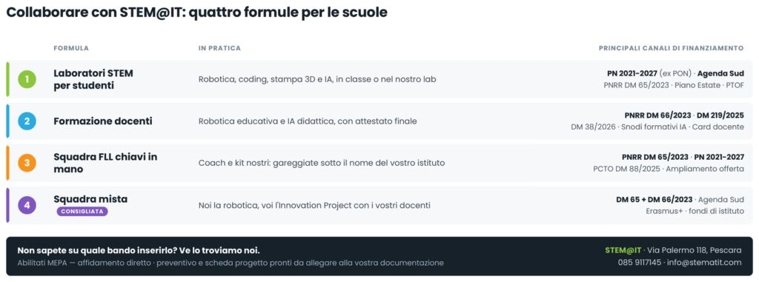The image size is (759, 282).
Task: Click the green STEM@IT brand name in footer
Action: (x=623, y=250)
